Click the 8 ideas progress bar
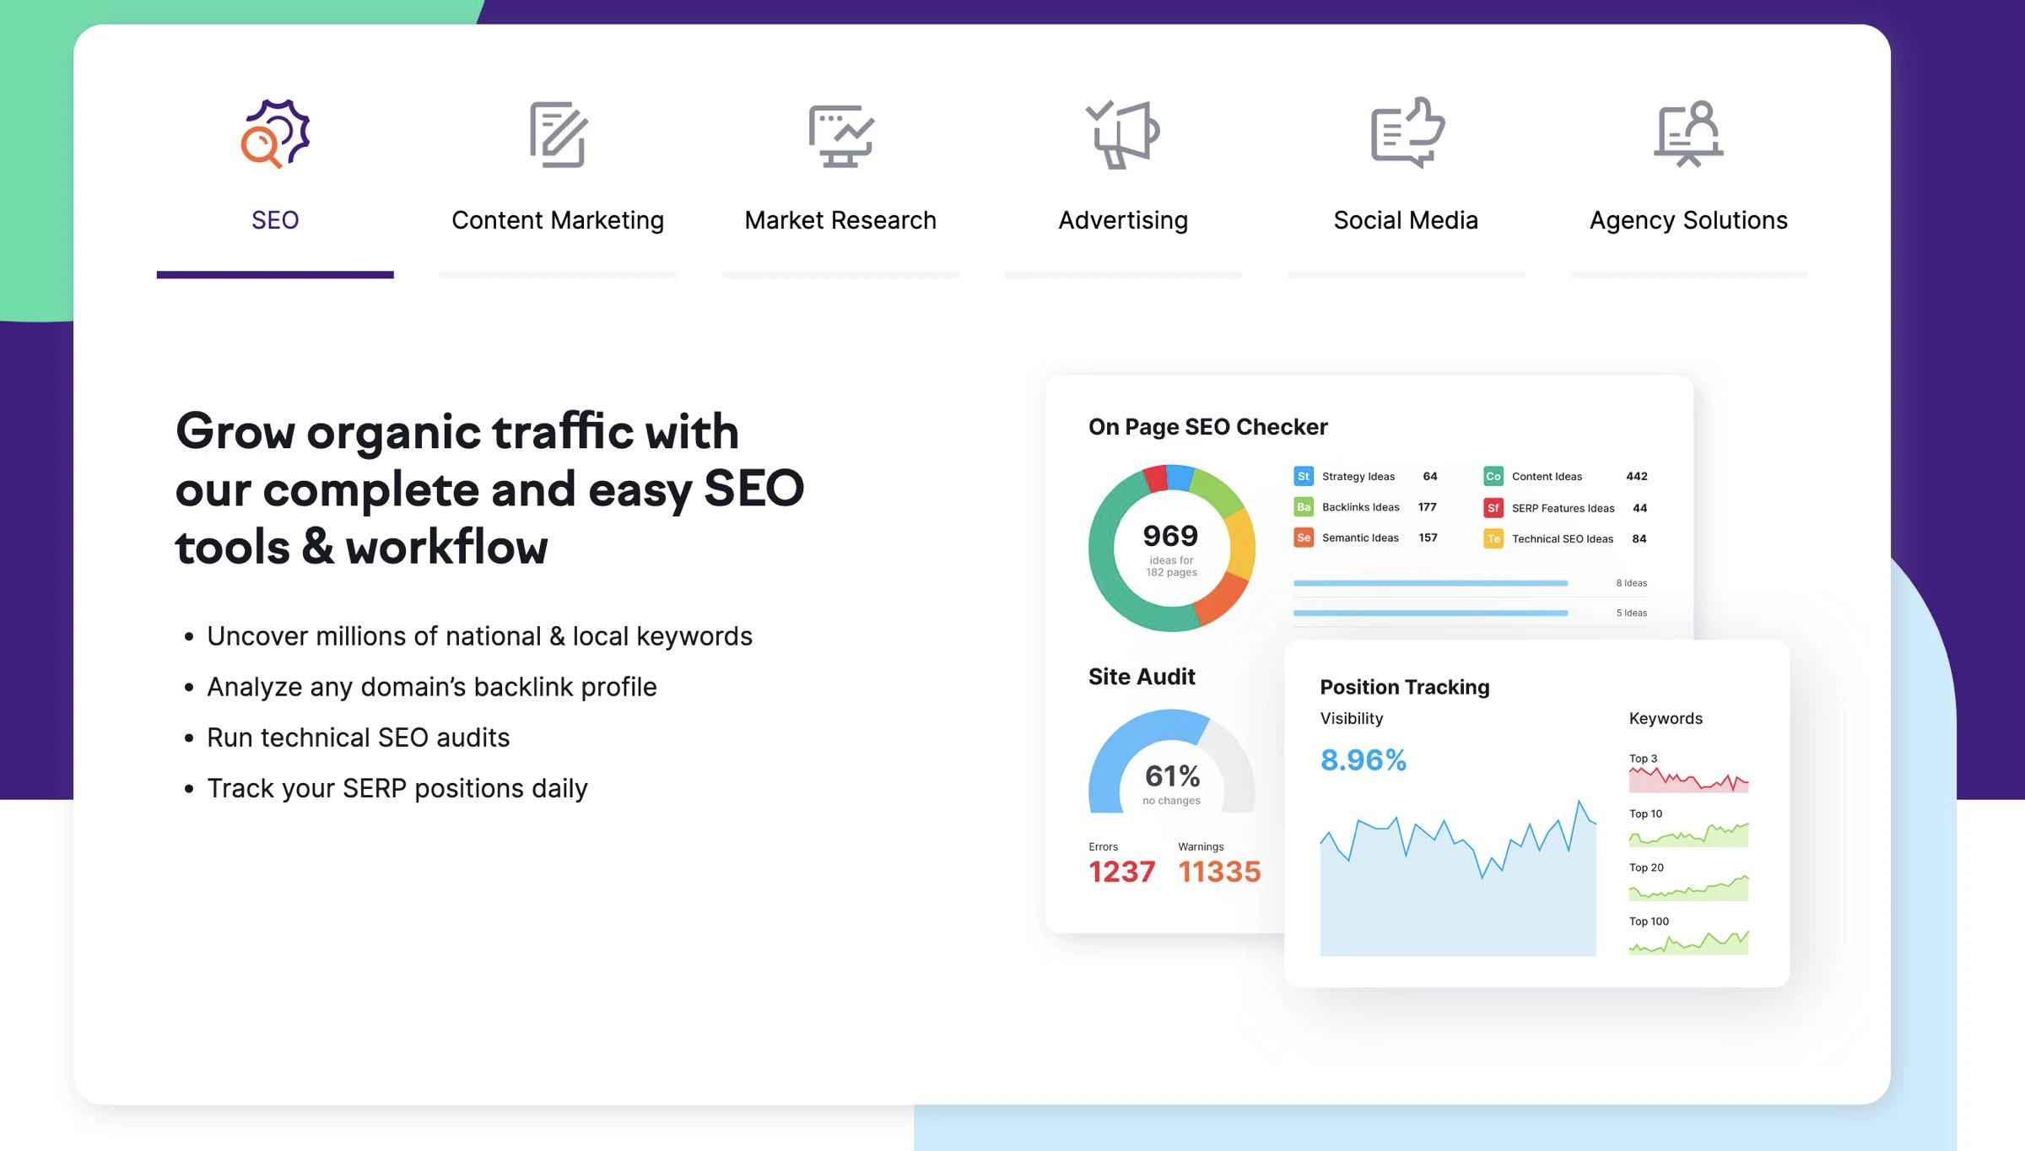The width and height of the screenshot is (2025, 1151). pyautogui.click(x=1430, y=583)
